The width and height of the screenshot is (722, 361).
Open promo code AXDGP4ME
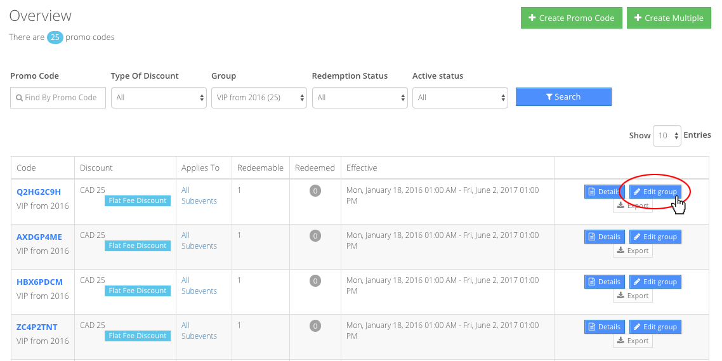click(39, 237)
